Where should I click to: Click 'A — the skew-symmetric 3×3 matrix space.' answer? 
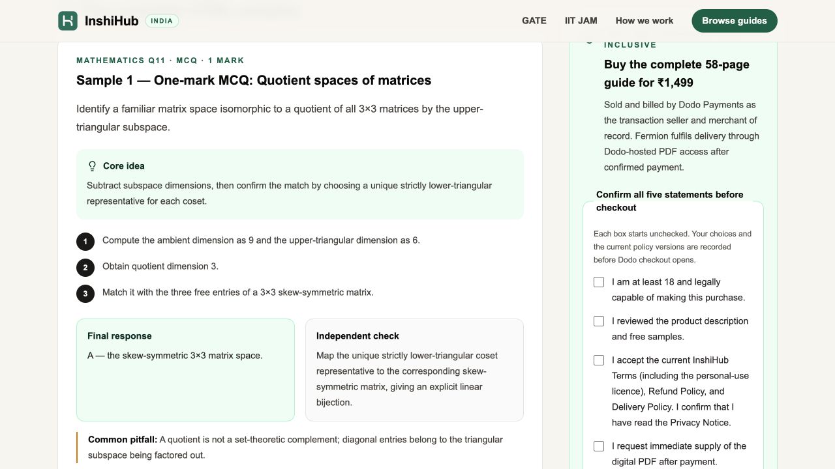175,356
